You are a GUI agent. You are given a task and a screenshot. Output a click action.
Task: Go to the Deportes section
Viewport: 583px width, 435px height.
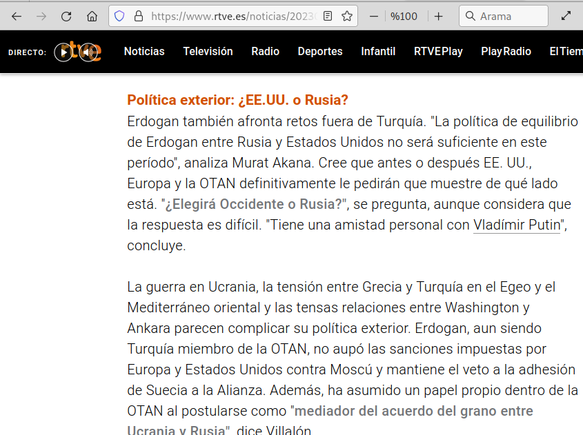click(x=320, y=51)
